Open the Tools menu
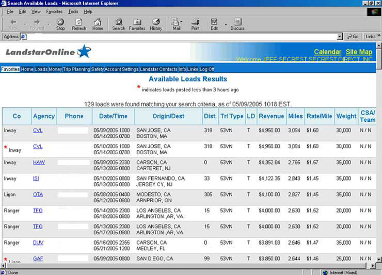The image size is (382, 275). pyautogui.click(x=73, y=11)
